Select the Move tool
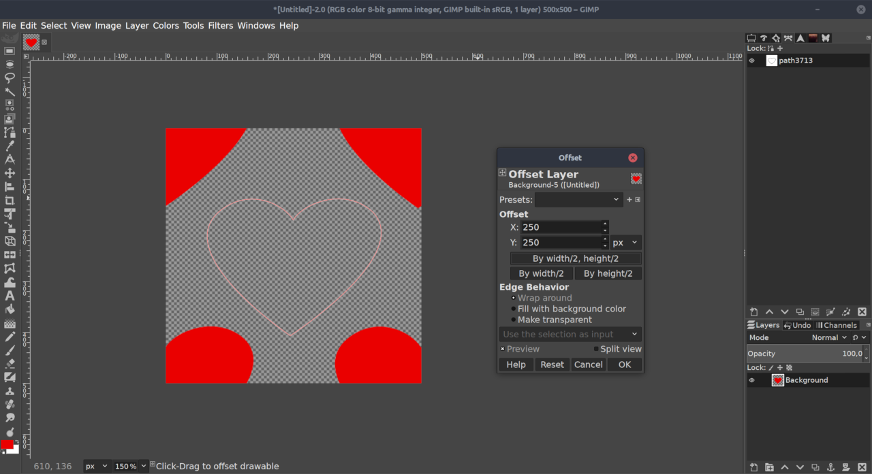Image resolution: width=872 pixels, height=474 pixels. coord(9,174)
